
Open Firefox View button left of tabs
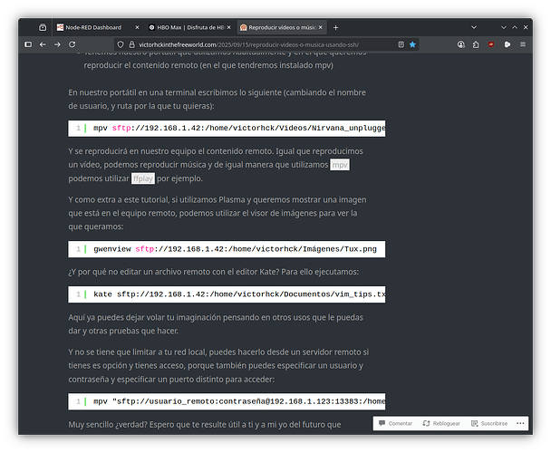pyautogui.click(x=43, y=27)
